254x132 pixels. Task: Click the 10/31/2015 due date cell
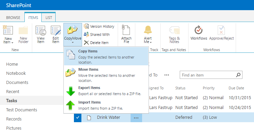tap(240, 98)
